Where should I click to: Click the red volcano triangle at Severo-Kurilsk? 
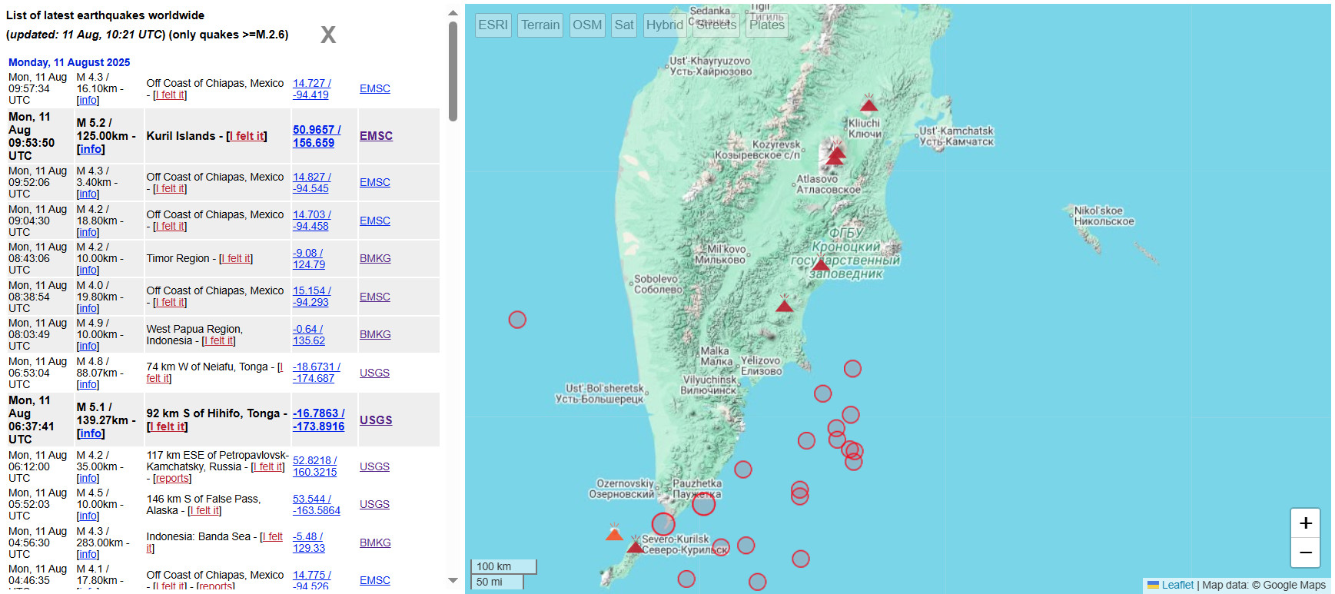coord(635,546)
